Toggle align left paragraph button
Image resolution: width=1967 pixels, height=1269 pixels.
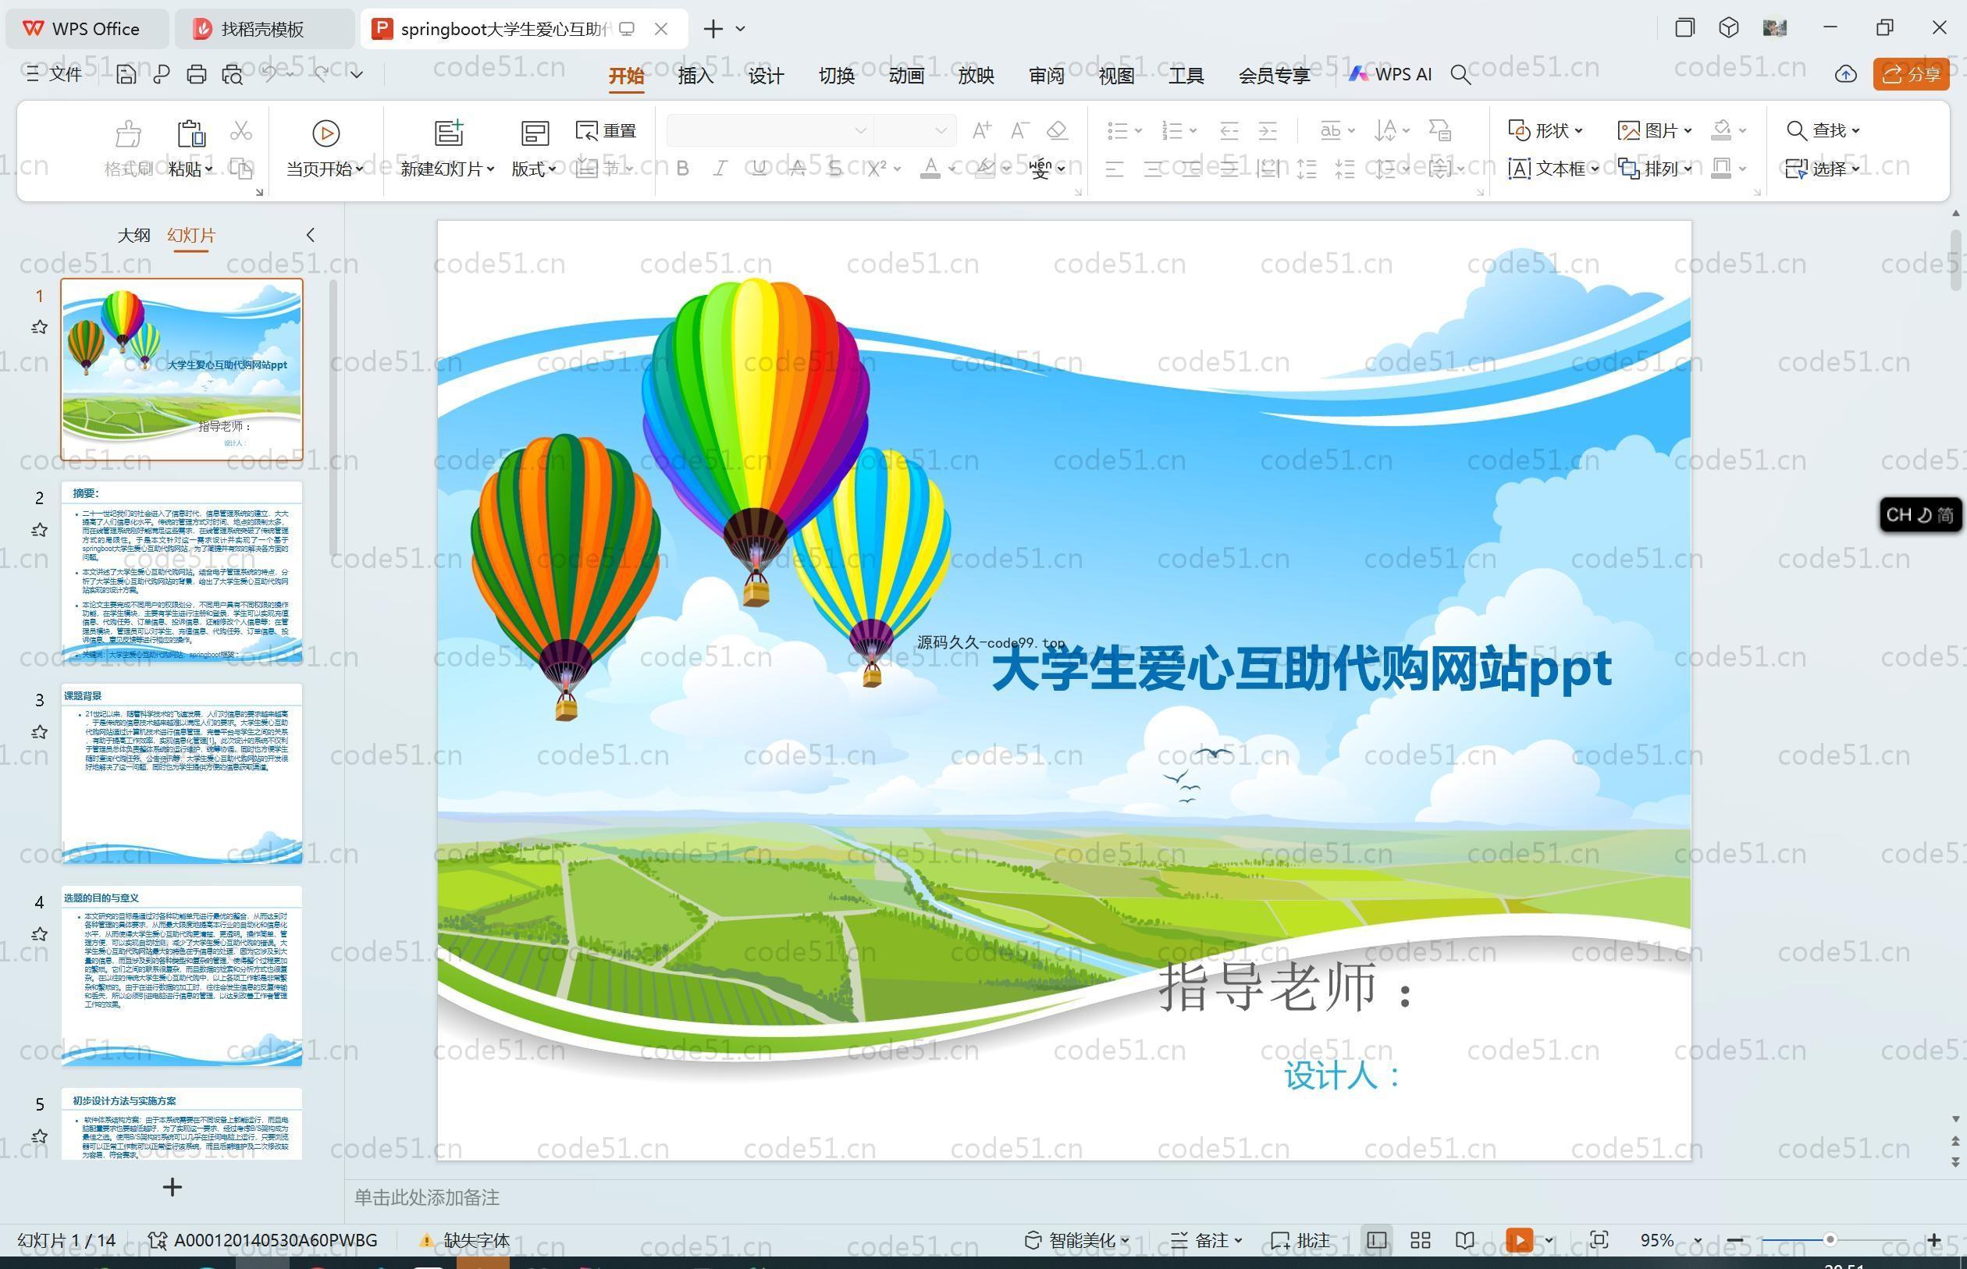point(1114,170)
